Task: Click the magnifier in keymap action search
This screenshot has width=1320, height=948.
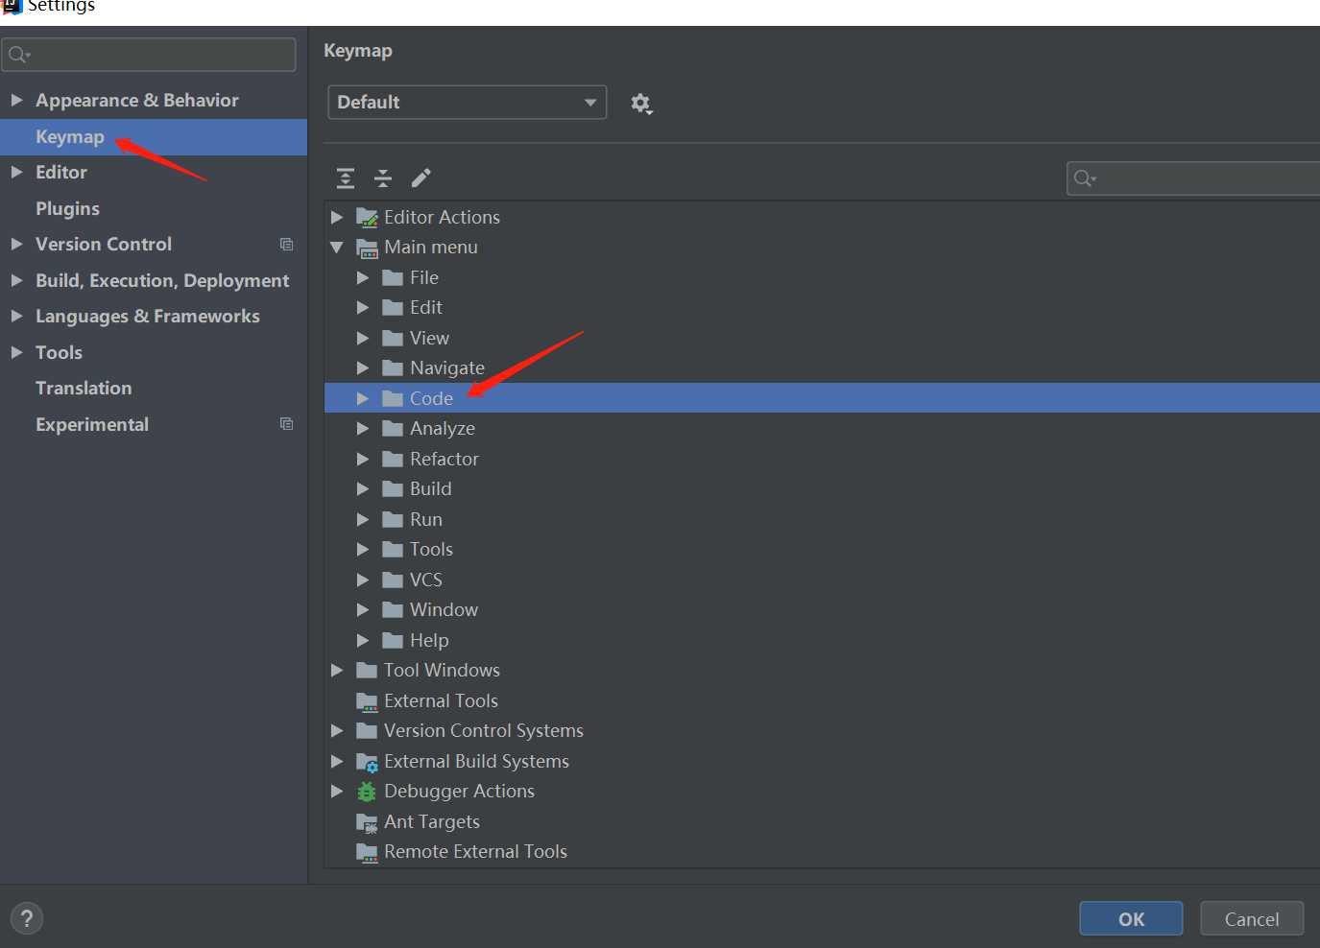Action: (1085, 178)
